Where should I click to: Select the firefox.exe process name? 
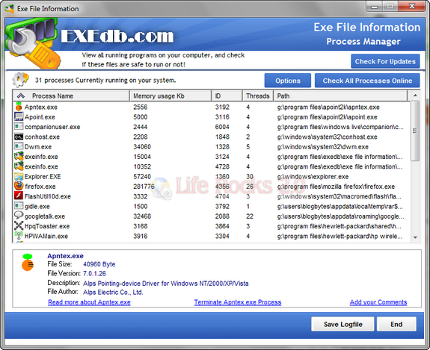pos(40,187)
